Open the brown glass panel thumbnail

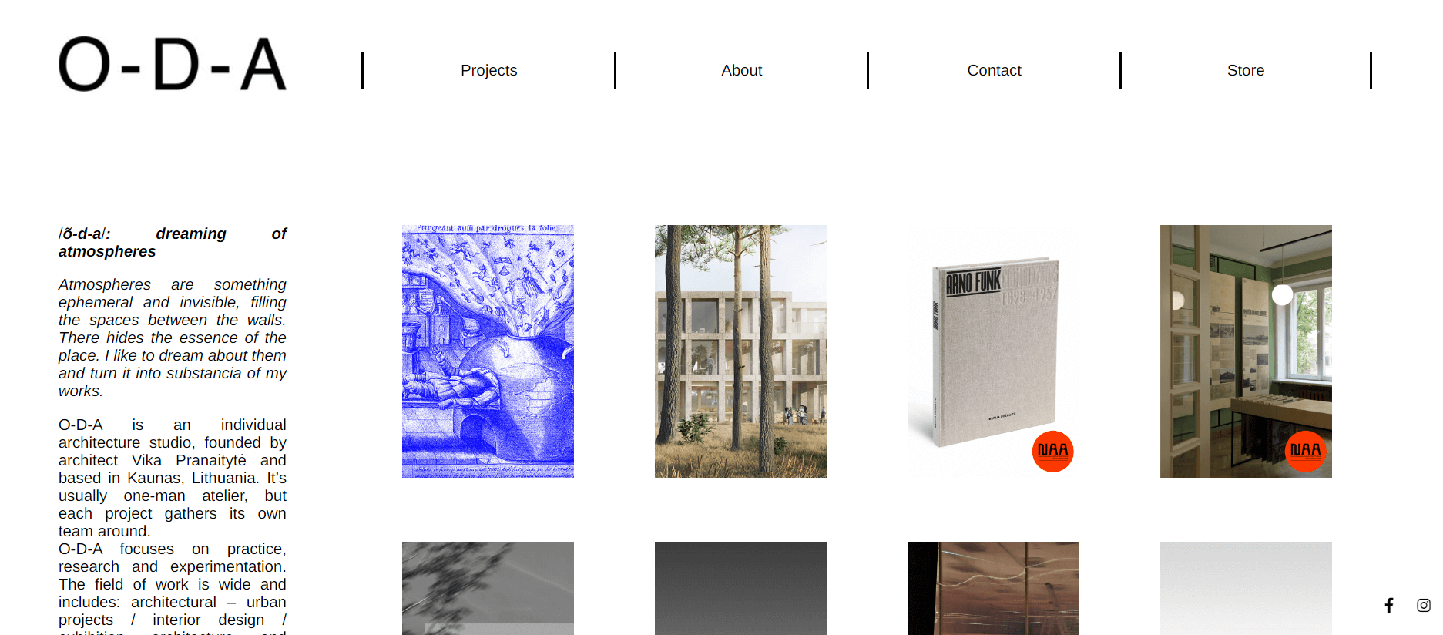tap(993, 588)
